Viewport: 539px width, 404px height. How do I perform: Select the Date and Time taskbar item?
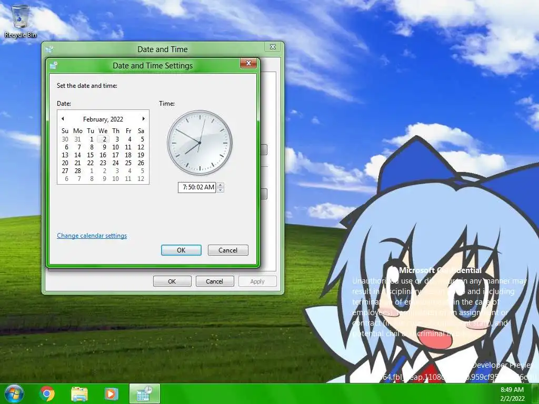[145, 393]
